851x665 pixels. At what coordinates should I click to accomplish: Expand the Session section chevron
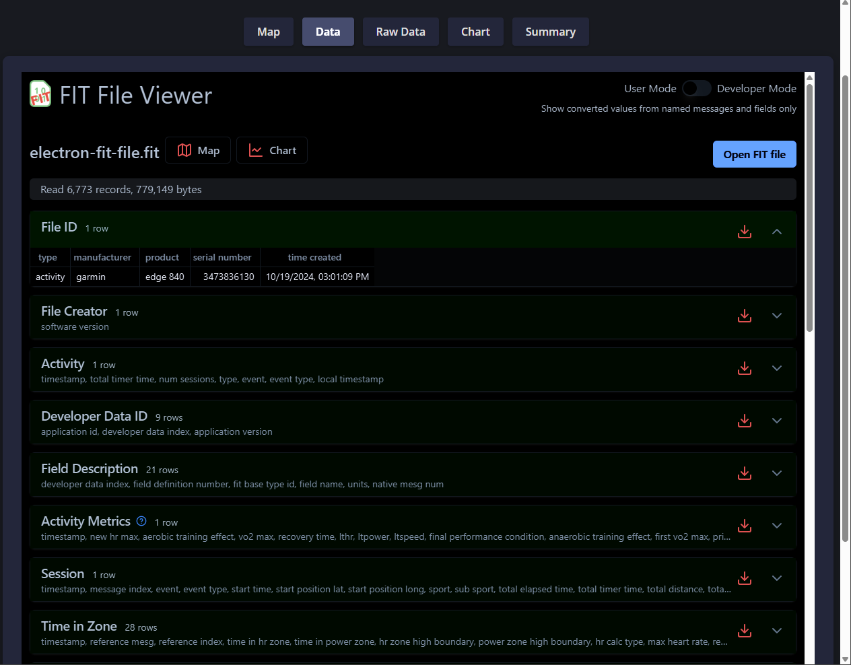pyautogui.click(x=777, y=578)
